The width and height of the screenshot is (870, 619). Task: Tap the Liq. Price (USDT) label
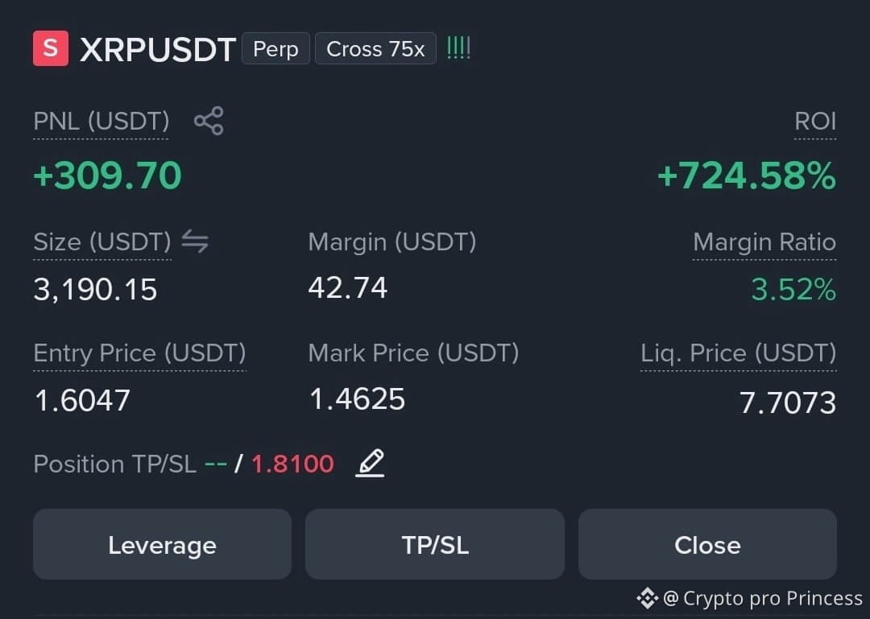pos(739,353)
